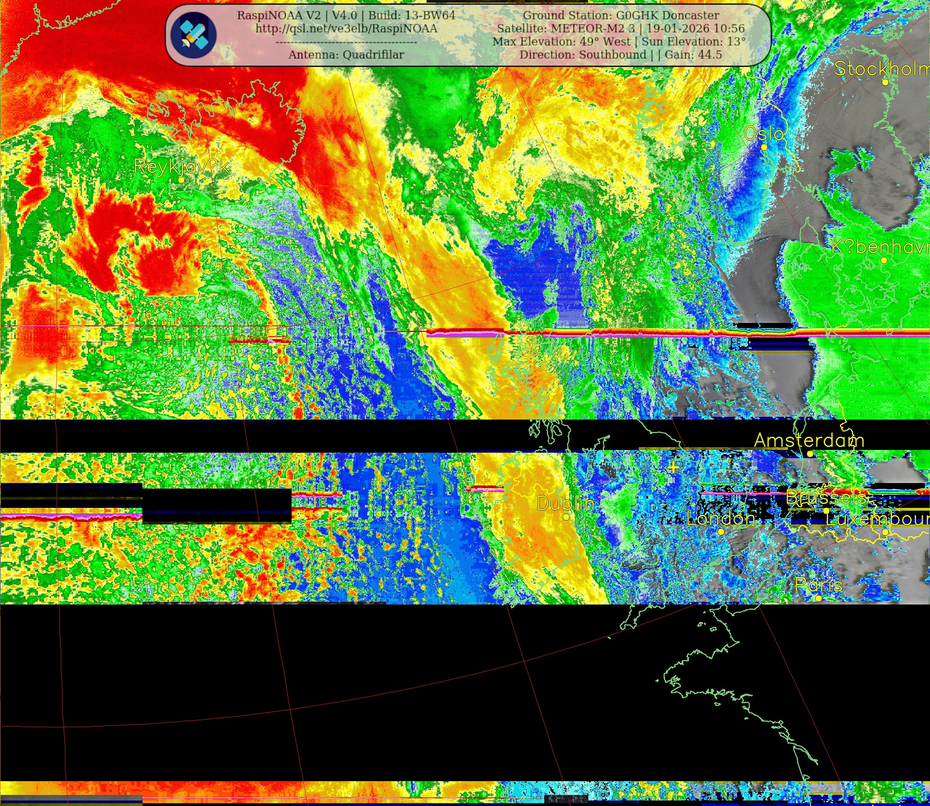Click the Reykjavik city dot marker
The image size is (930, 806).
(x=181, y=179)
